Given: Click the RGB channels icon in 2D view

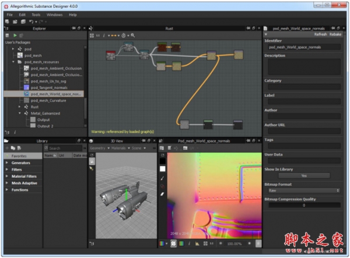Looking at the screenshot, I should click(162, 243).
